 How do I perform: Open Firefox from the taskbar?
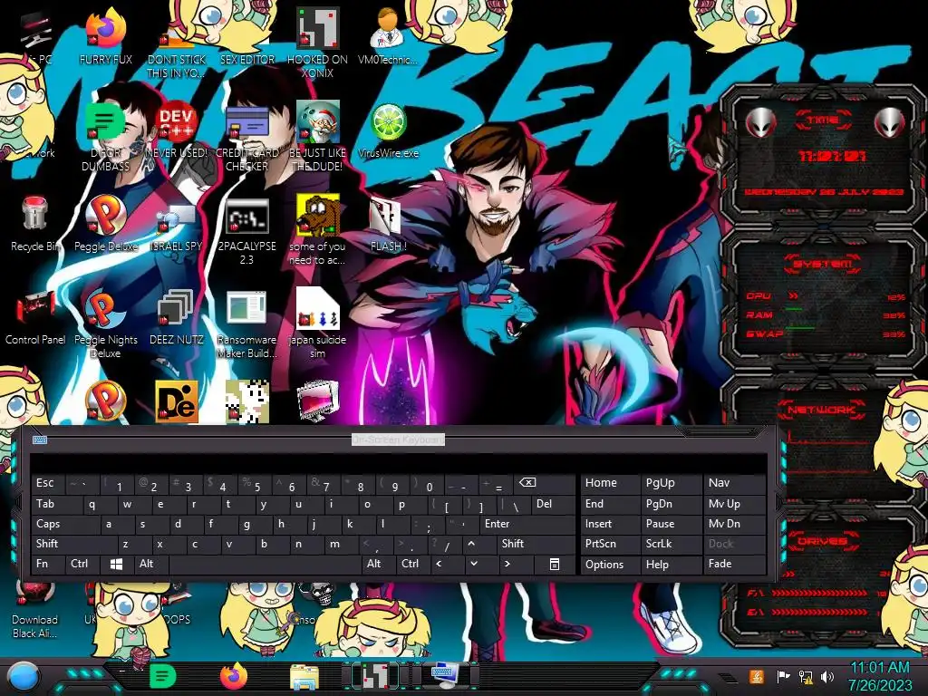[233, 676]
